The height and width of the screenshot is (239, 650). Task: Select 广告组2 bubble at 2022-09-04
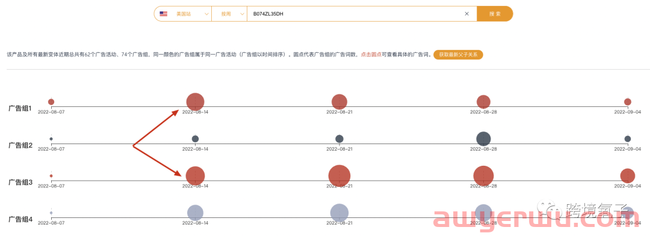pyautogui.click(x=628, y=139)
